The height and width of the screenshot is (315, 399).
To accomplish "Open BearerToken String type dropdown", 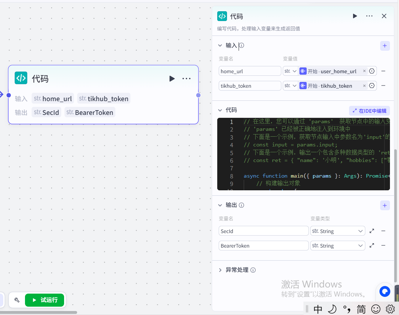I will pyautogui.click(x=337, y=245).
